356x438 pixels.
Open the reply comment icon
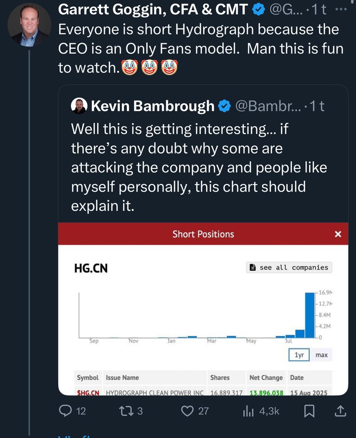pyautogui.click(x=66, y=411)
